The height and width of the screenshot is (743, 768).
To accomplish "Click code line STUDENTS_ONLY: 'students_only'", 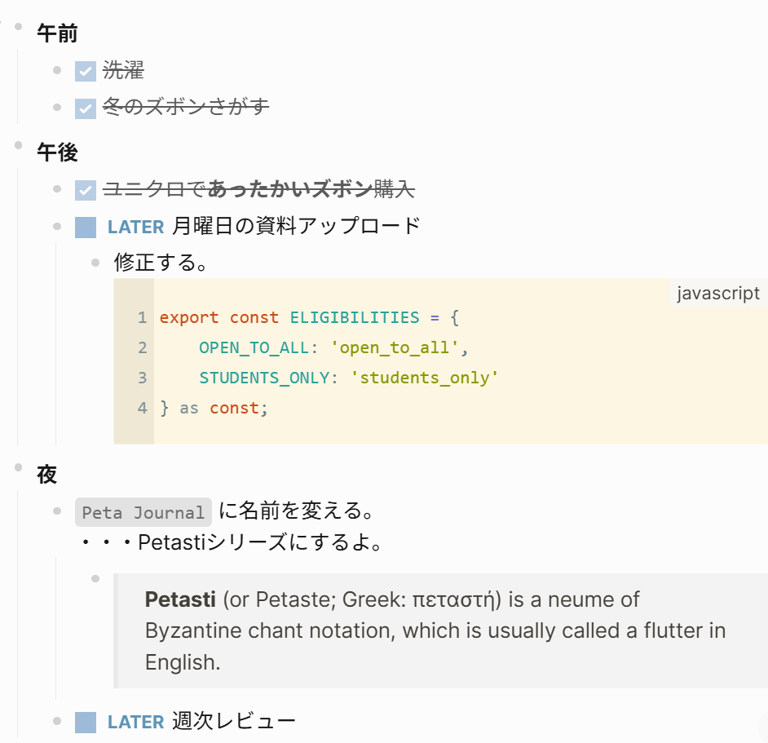I will (x=348, y=378).
